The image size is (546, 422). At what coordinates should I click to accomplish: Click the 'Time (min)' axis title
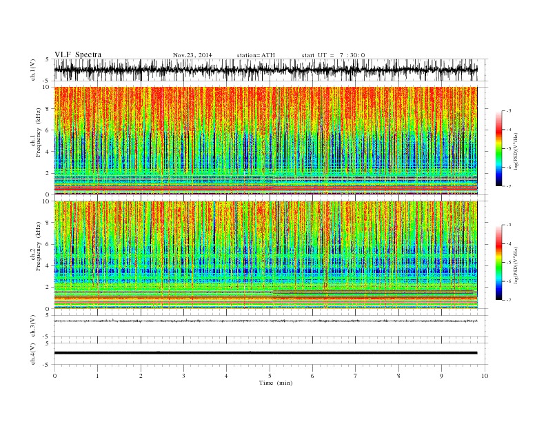(x=276, y=383)
